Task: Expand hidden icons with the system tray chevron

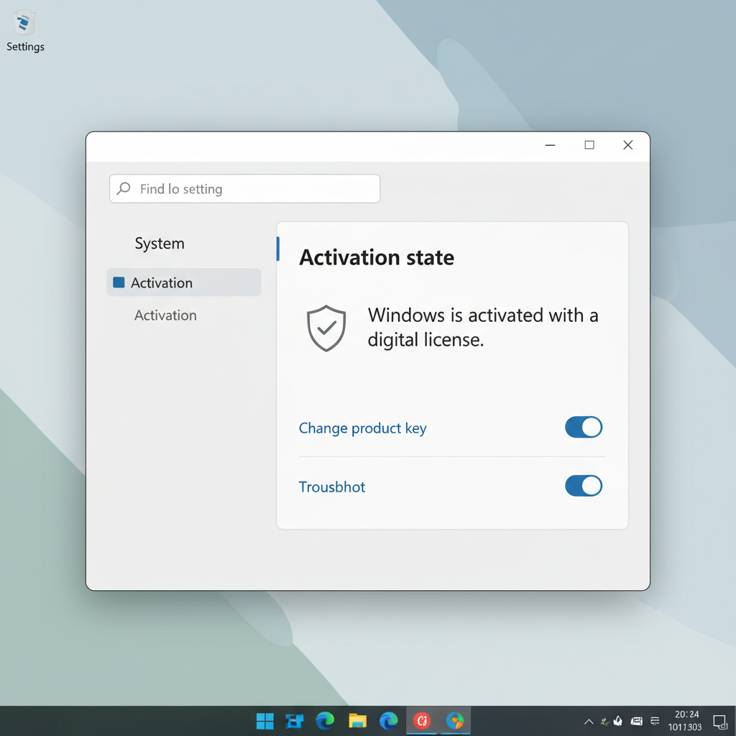Action: coord(589,721)
